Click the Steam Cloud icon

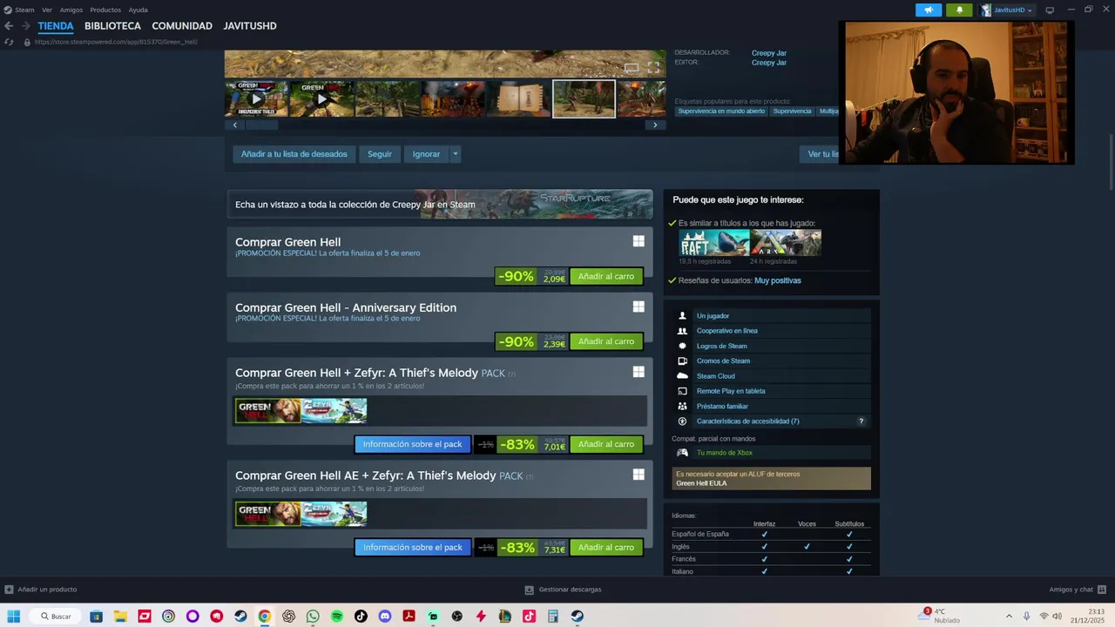tap(682, 376)
